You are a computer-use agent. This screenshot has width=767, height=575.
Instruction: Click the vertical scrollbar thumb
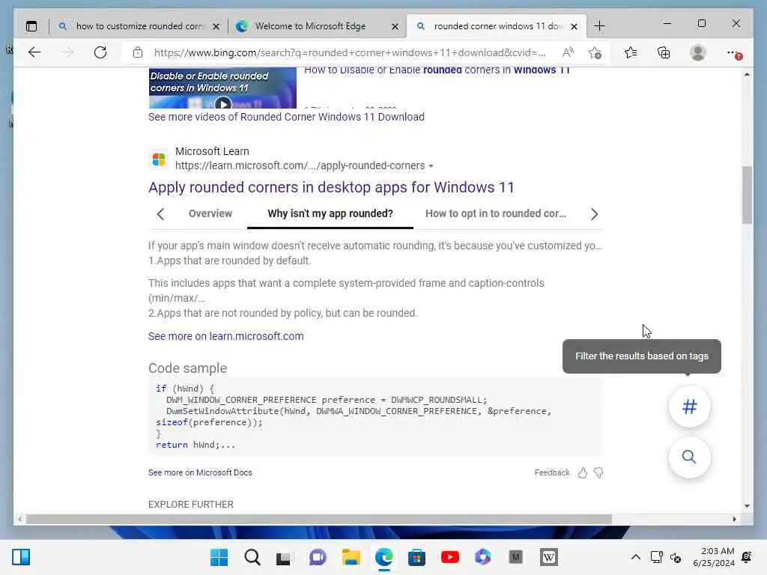click(x=747, y=195)
